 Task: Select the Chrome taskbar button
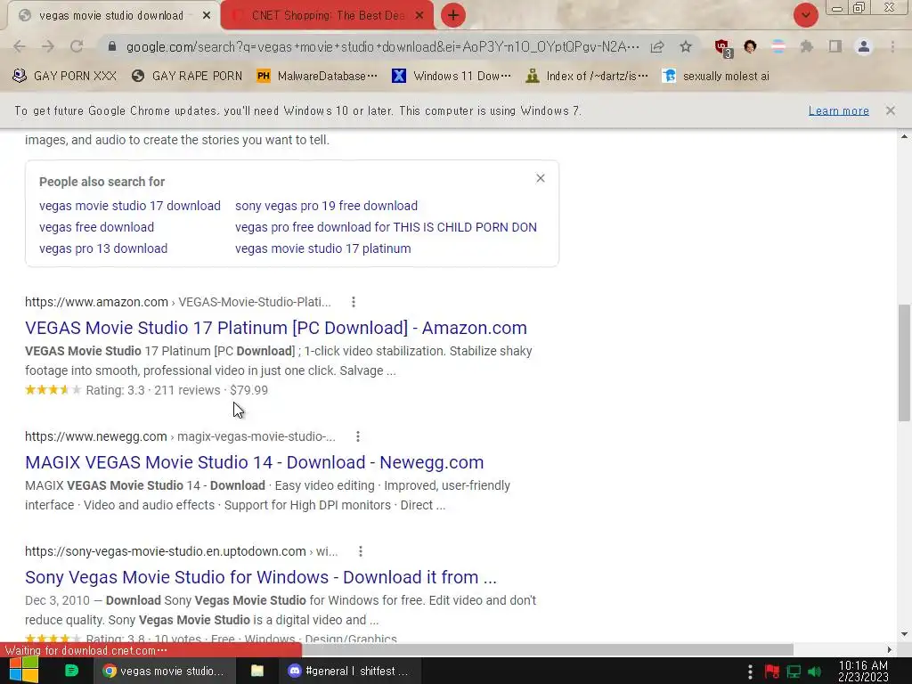(x=165, y=671)
